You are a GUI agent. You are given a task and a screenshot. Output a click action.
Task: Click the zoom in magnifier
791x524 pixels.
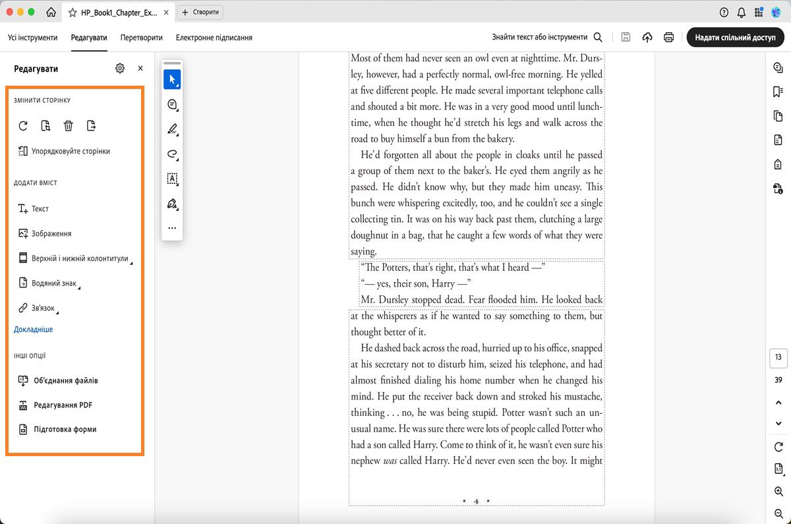click(x=778, y=492)
